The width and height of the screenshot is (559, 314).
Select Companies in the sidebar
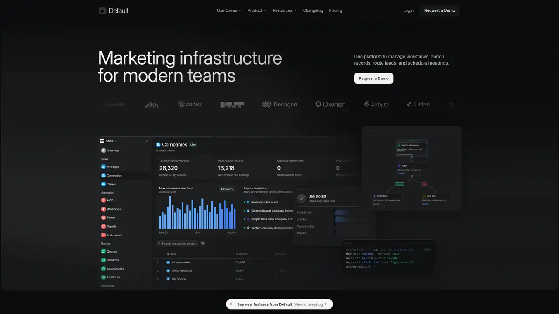[111, 175]
